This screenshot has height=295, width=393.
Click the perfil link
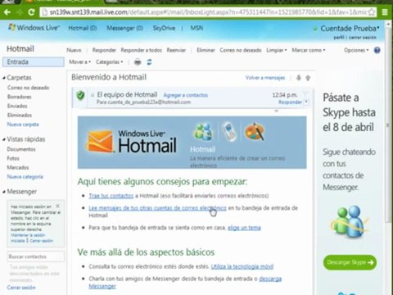[x=339, y=37]
